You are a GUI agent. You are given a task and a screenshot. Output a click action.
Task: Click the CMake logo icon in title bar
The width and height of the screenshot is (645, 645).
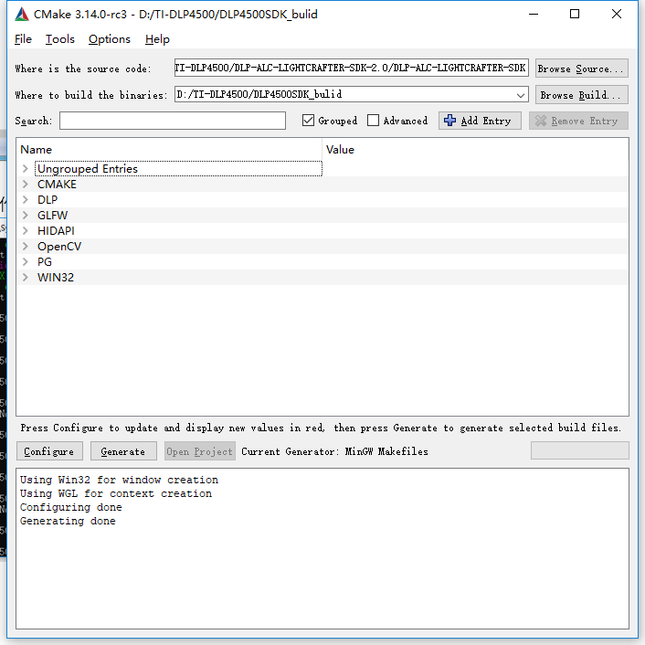[x=22, y=15]
